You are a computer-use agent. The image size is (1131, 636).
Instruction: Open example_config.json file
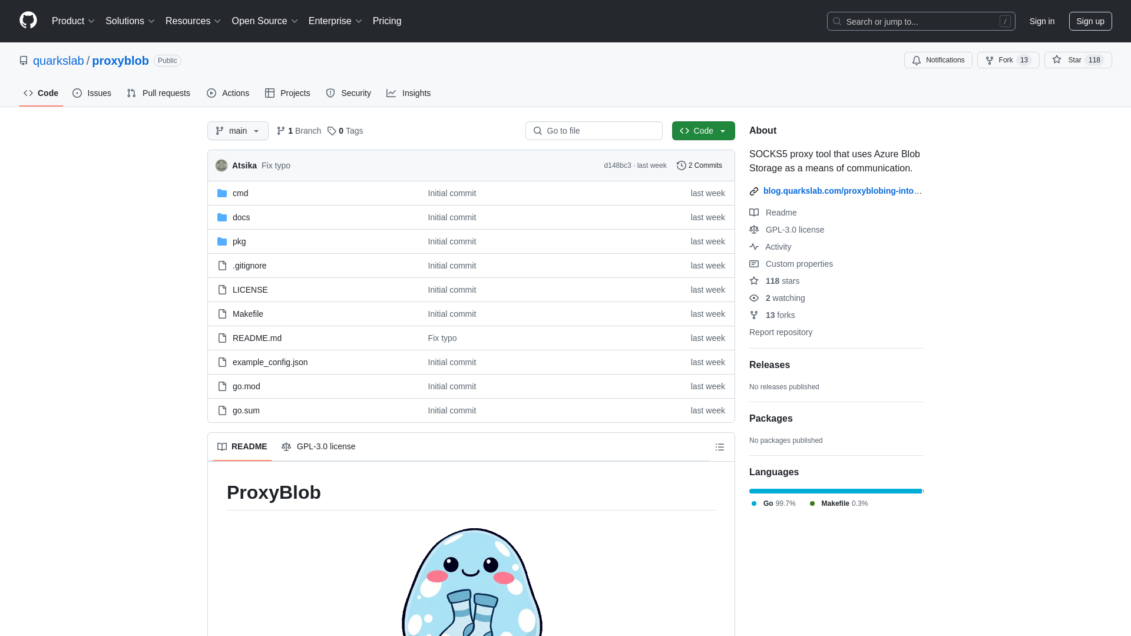pyautogui.click(x=270, y=362)
